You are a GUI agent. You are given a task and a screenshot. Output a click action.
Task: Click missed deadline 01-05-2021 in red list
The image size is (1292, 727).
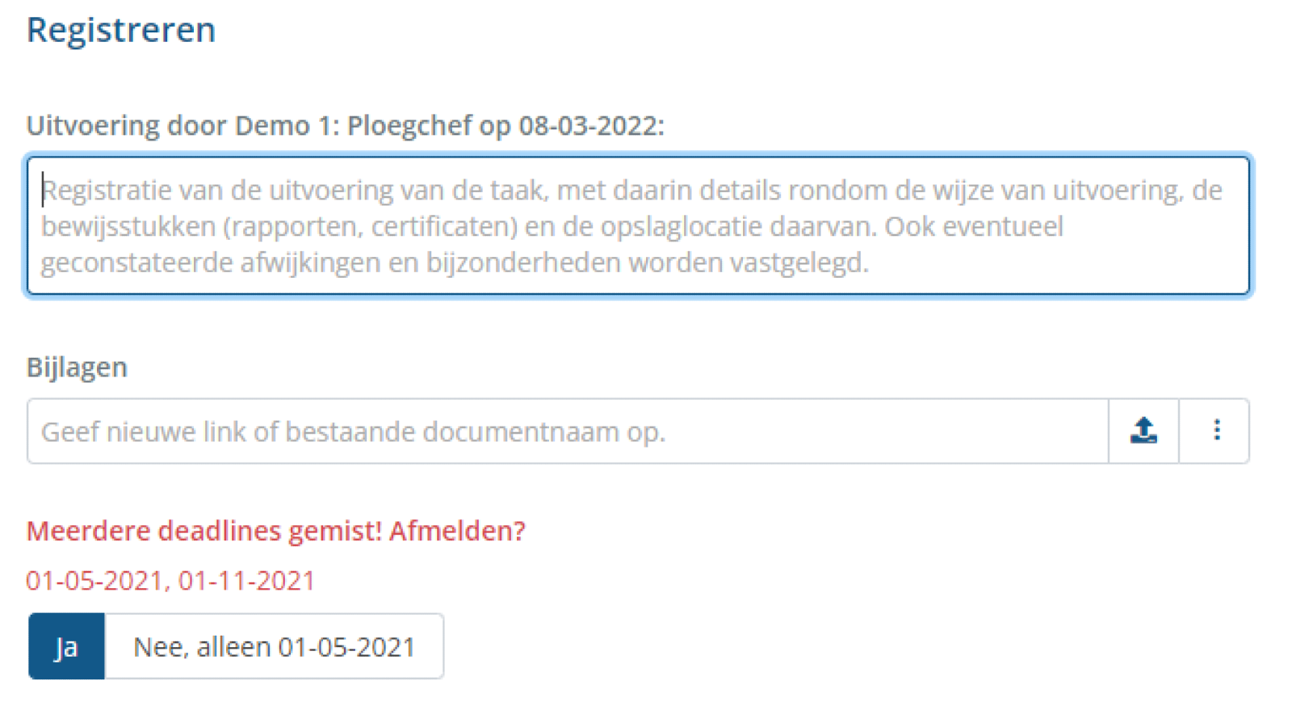click(94, 581)
